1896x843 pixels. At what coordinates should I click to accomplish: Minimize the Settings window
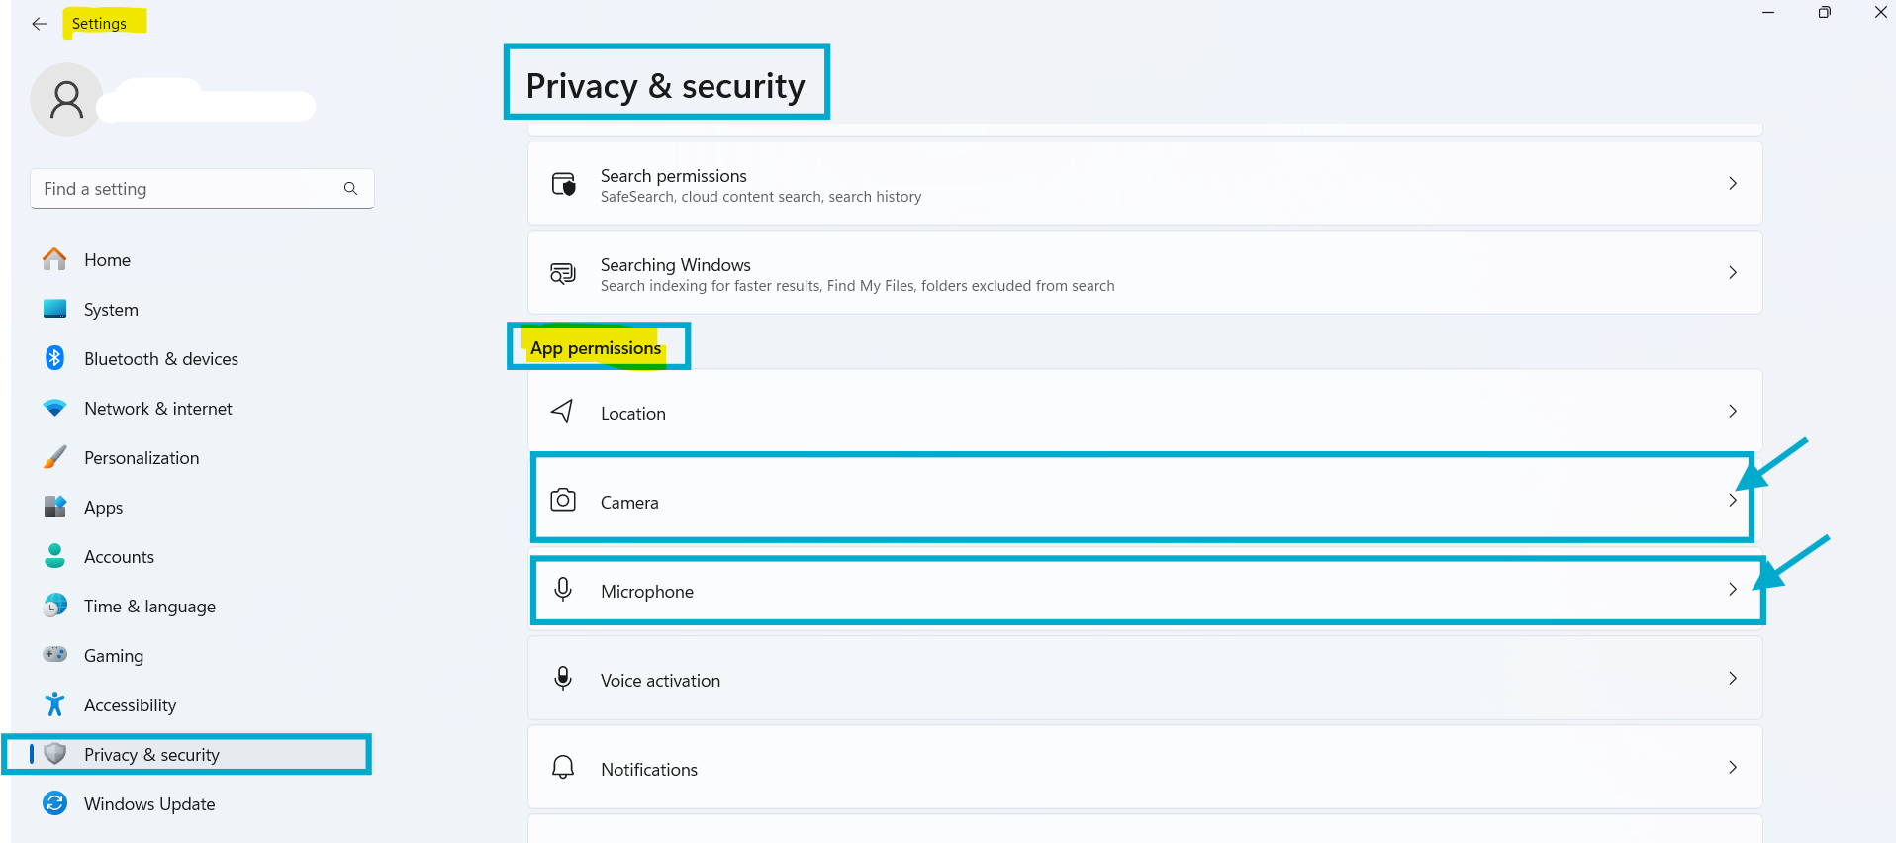(1768, 12)
